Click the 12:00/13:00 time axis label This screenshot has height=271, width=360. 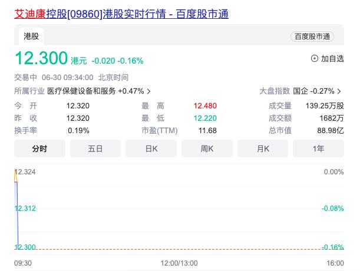click(x=179, y=263)
